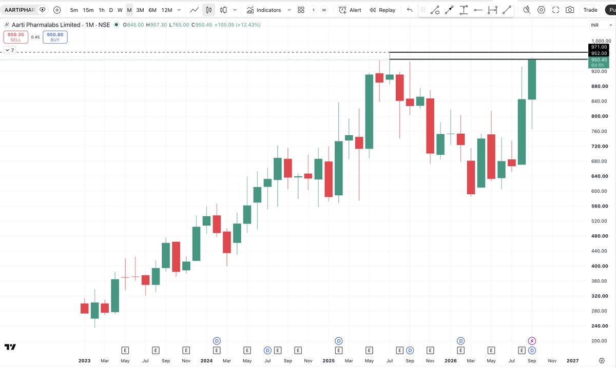Select the vertical price range tool
The width and height of the screenshot is (616, 368).
(x=464, y=10)
